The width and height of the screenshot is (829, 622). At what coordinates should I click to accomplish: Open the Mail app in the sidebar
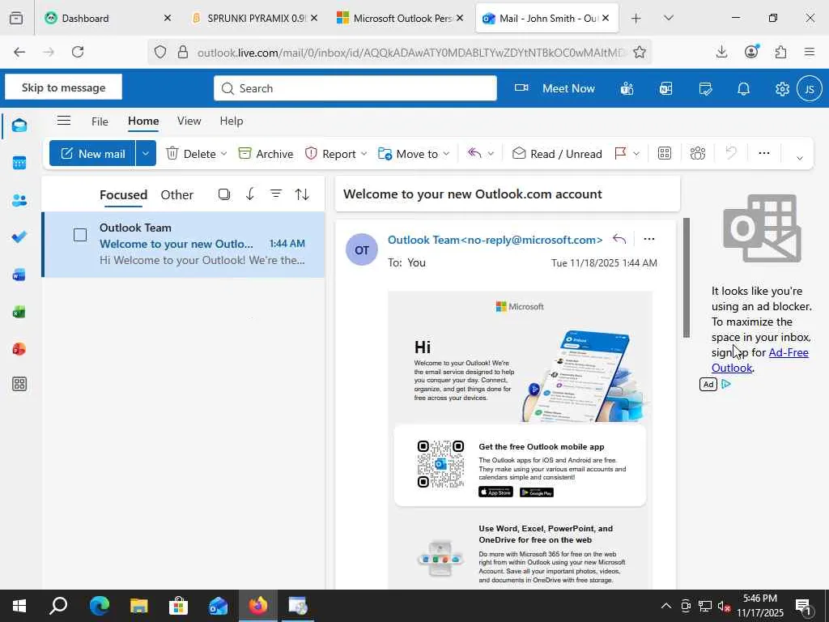coord(19,126)
